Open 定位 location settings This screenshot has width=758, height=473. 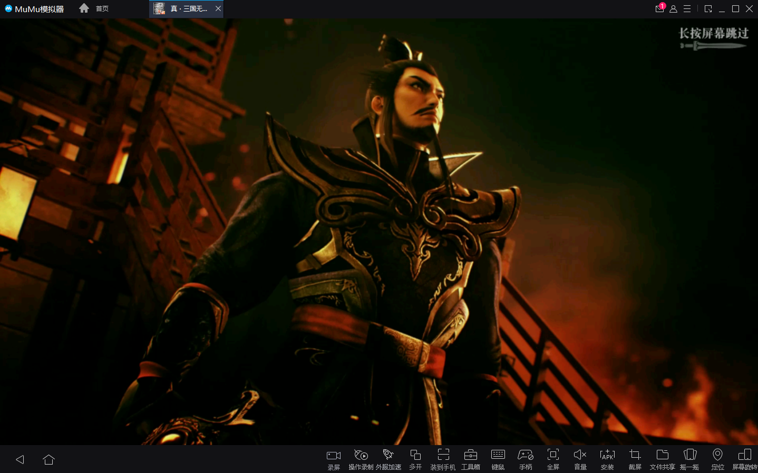[717, 459]
